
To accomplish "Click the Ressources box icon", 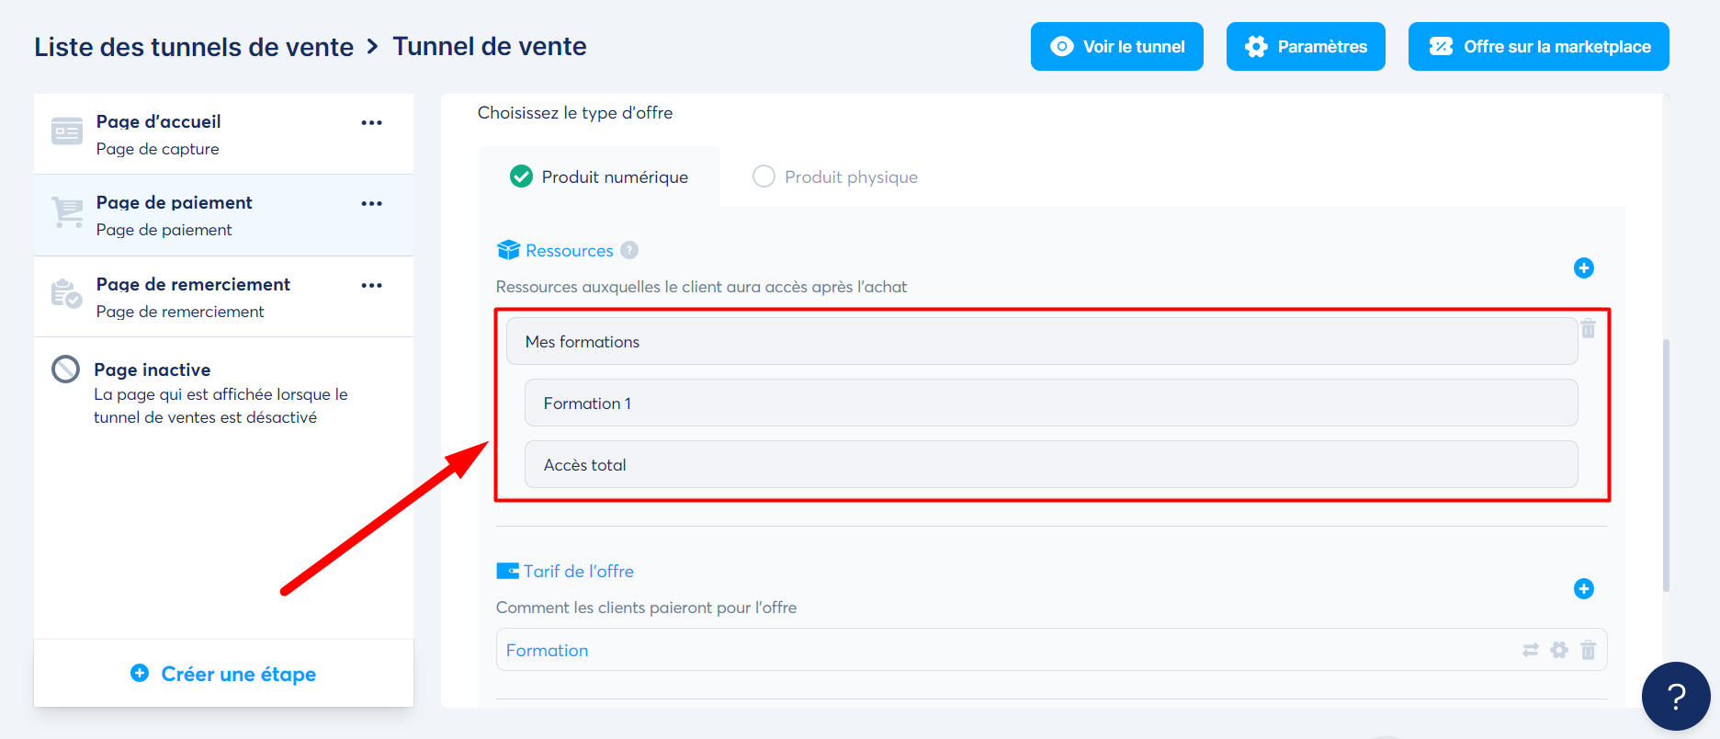I will click(507, 249).
